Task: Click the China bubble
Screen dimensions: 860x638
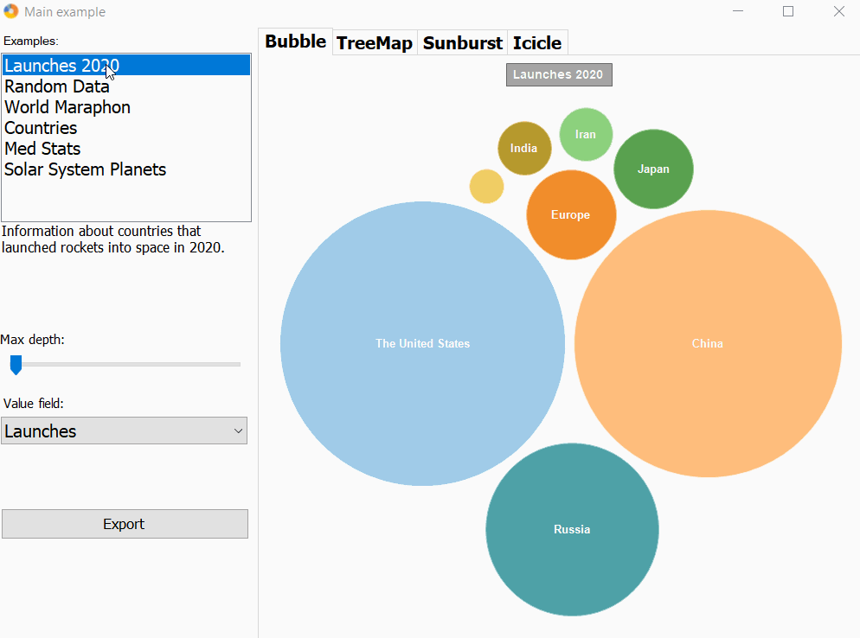Action: (x=708, y=343)
